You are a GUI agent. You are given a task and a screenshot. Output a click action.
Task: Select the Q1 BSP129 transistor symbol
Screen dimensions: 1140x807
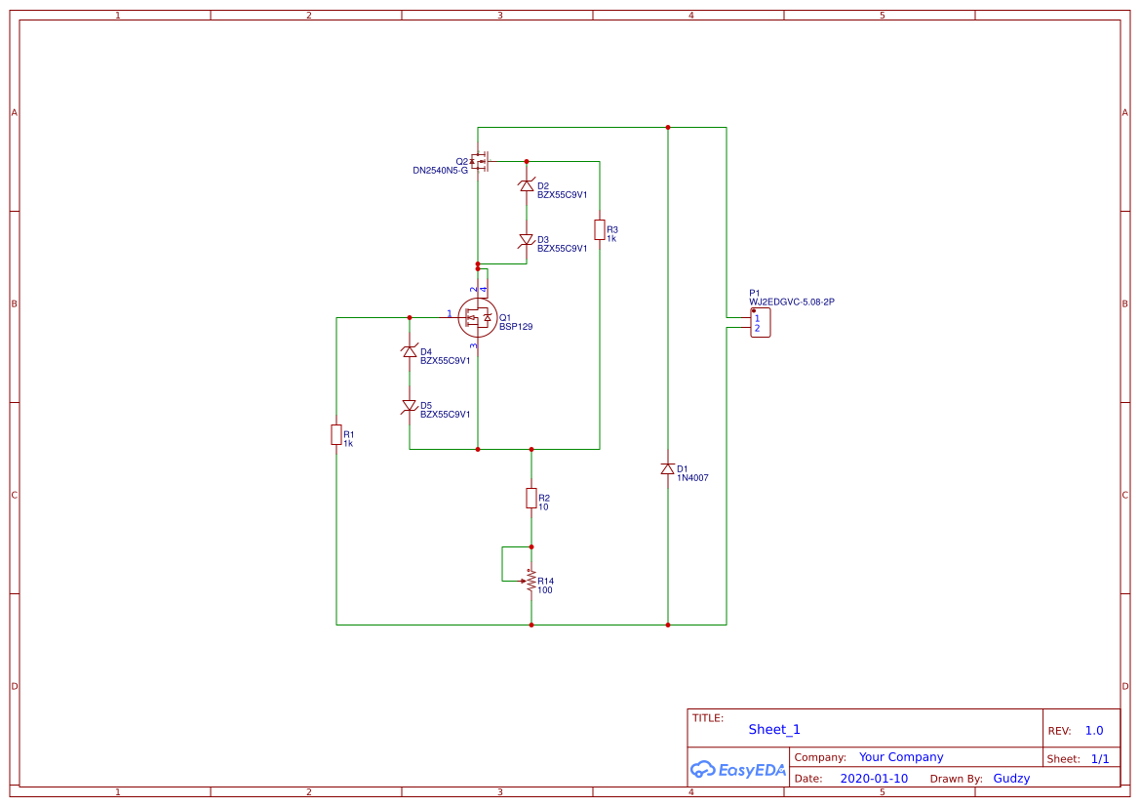pyautogui.click(x=477, y=317)
